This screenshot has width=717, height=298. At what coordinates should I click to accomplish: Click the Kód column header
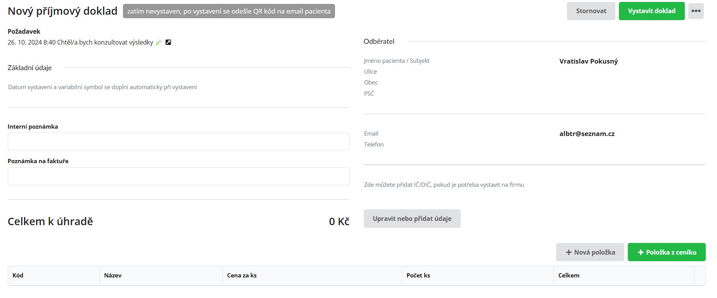(x=18, y=276)
